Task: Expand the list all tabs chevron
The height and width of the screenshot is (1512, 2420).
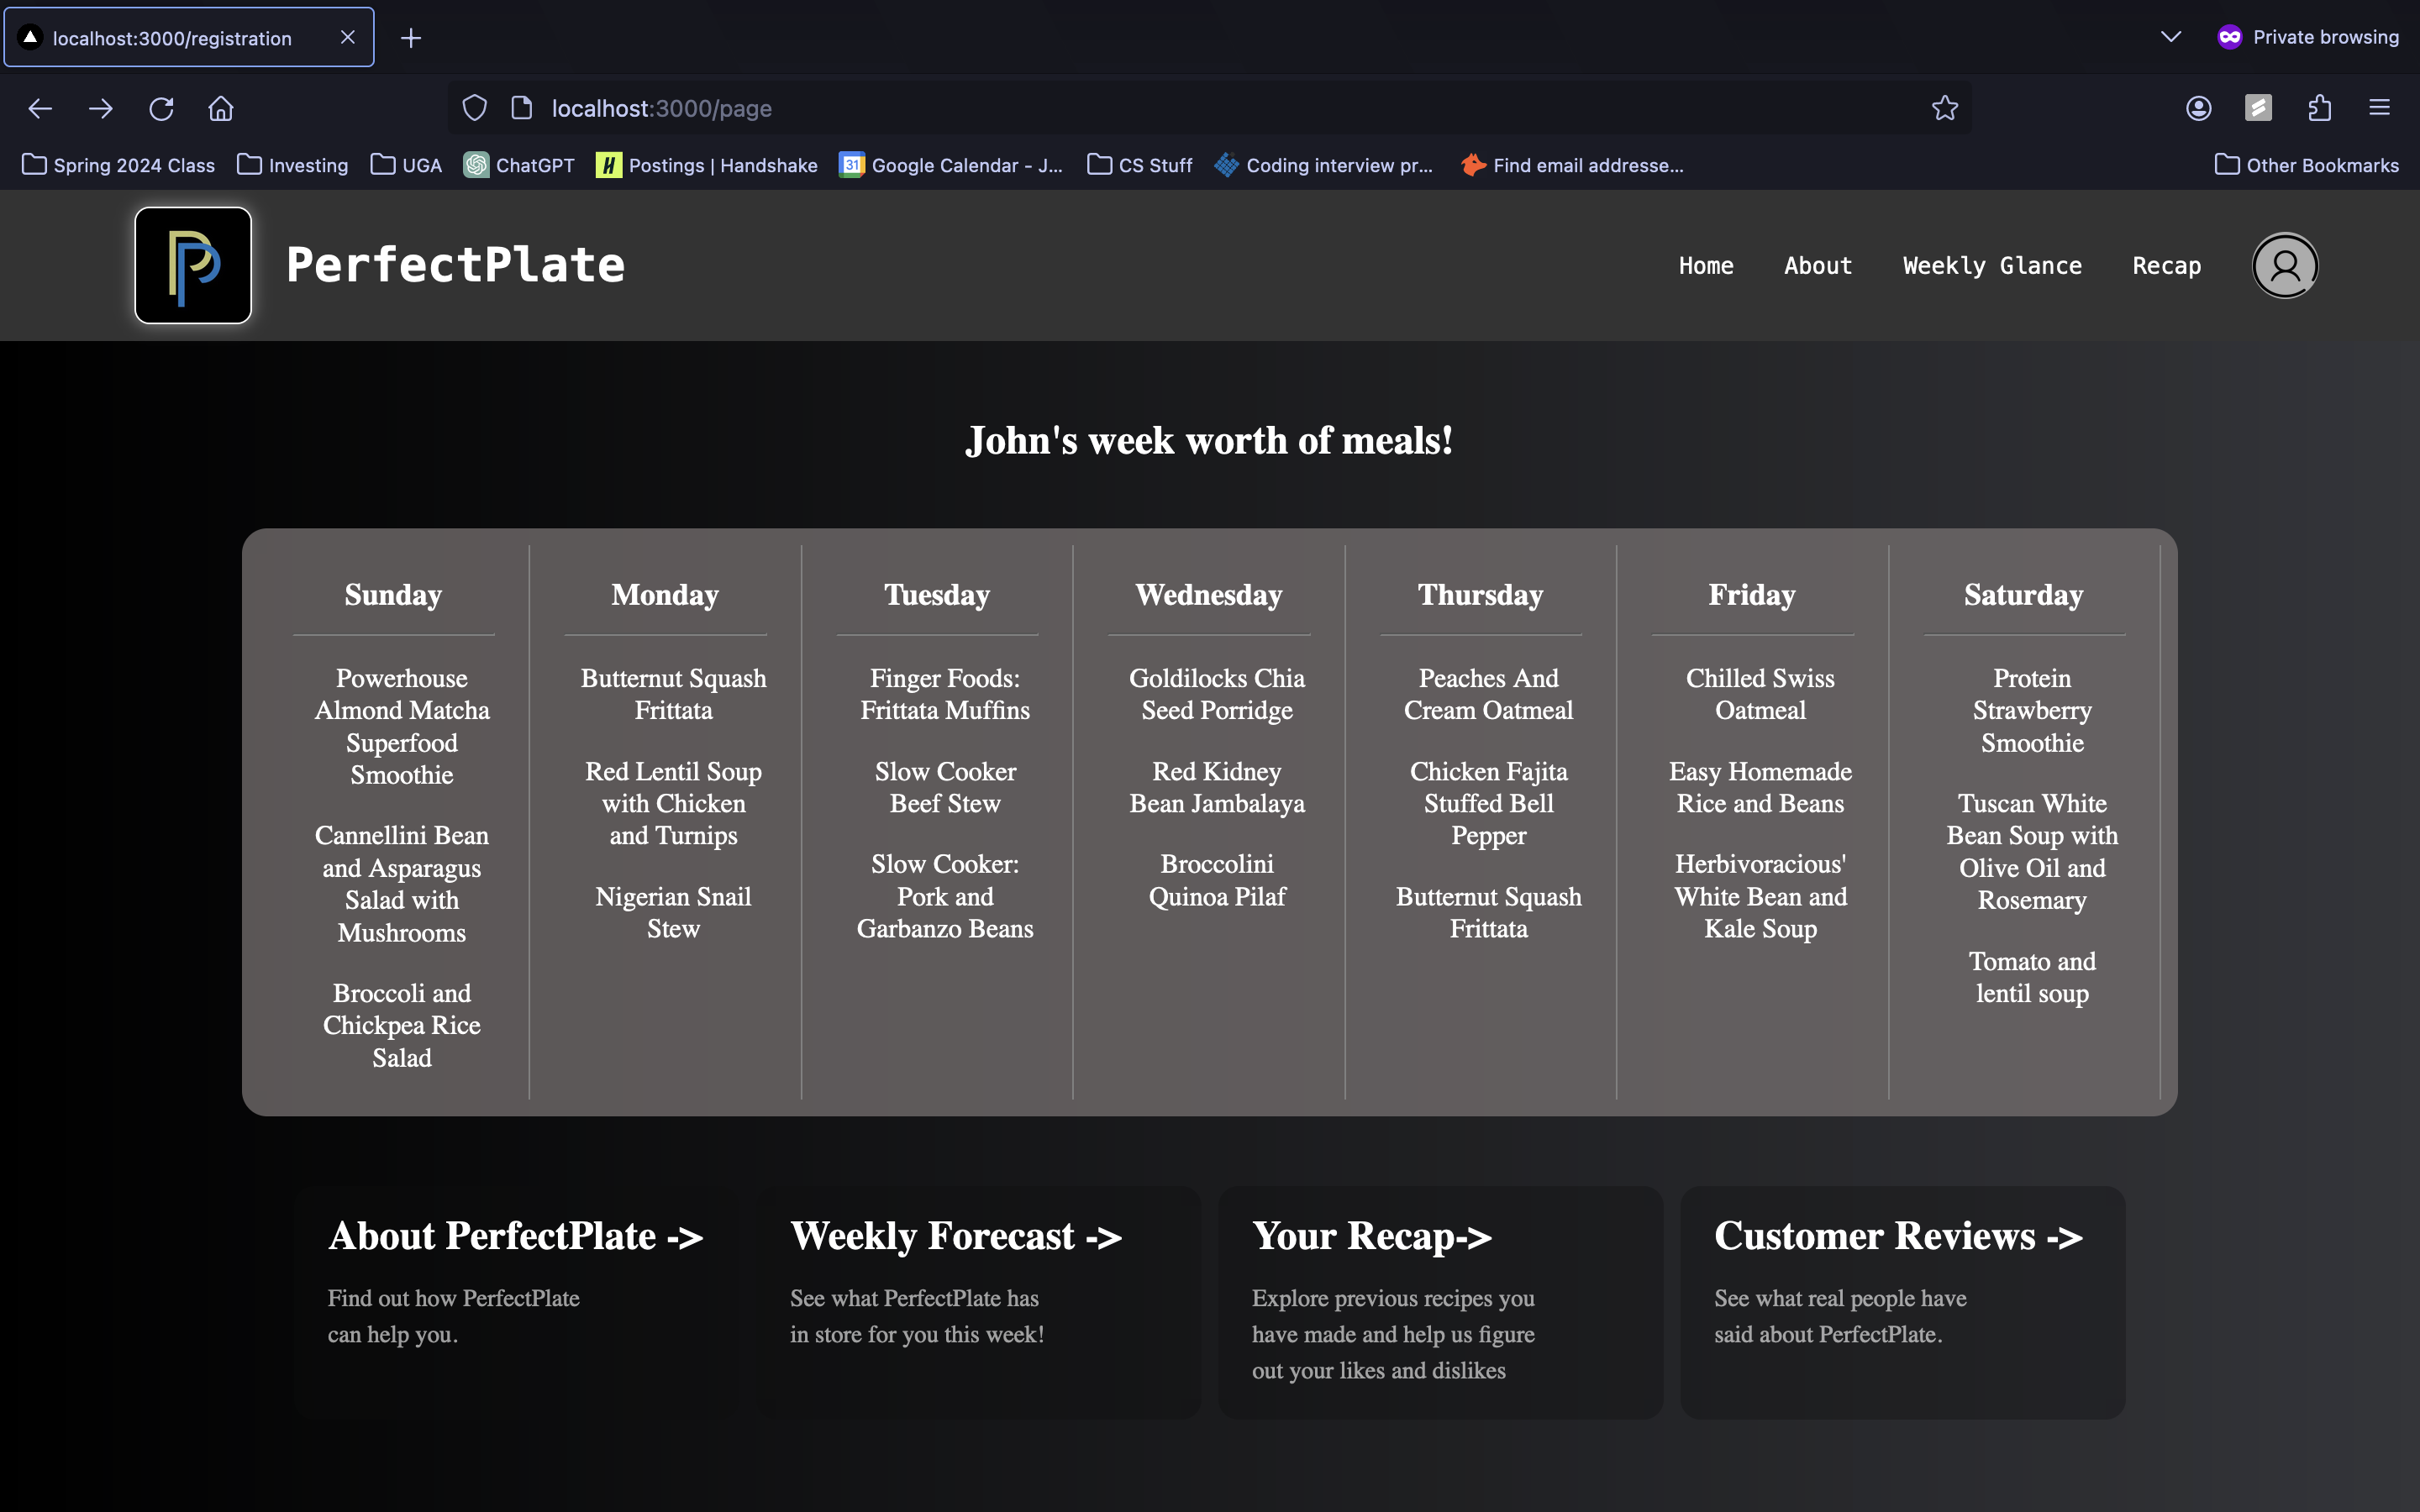Action: click(x=2170, y=37)
